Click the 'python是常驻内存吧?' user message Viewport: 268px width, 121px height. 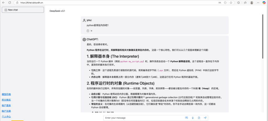(x=98, y=25)
